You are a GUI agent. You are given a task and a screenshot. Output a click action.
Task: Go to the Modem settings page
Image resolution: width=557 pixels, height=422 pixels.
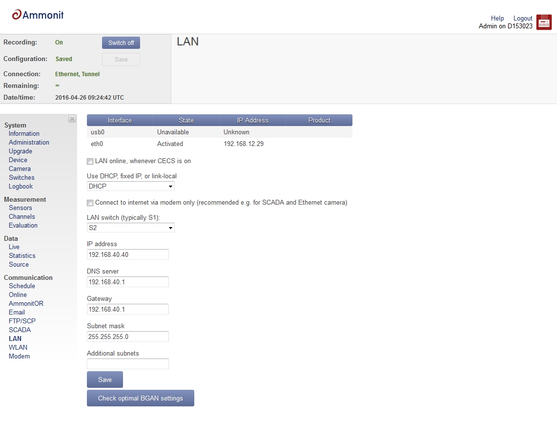point(19,356)
